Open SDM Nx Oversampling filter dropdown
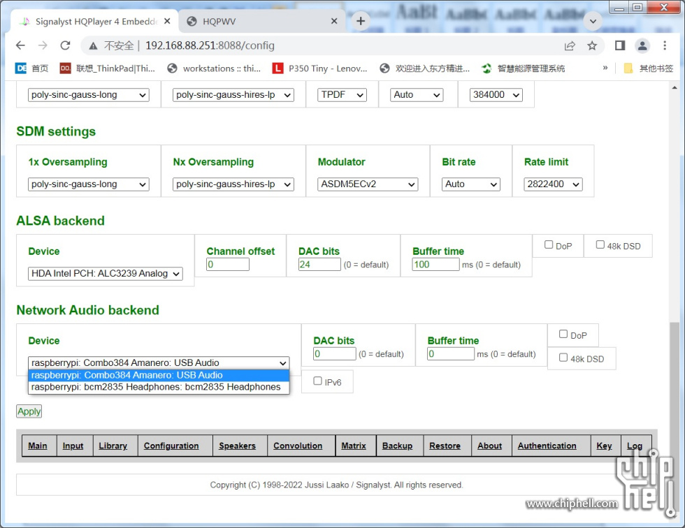This screenshot has height=528, width=685. click(x=233, y=184)
